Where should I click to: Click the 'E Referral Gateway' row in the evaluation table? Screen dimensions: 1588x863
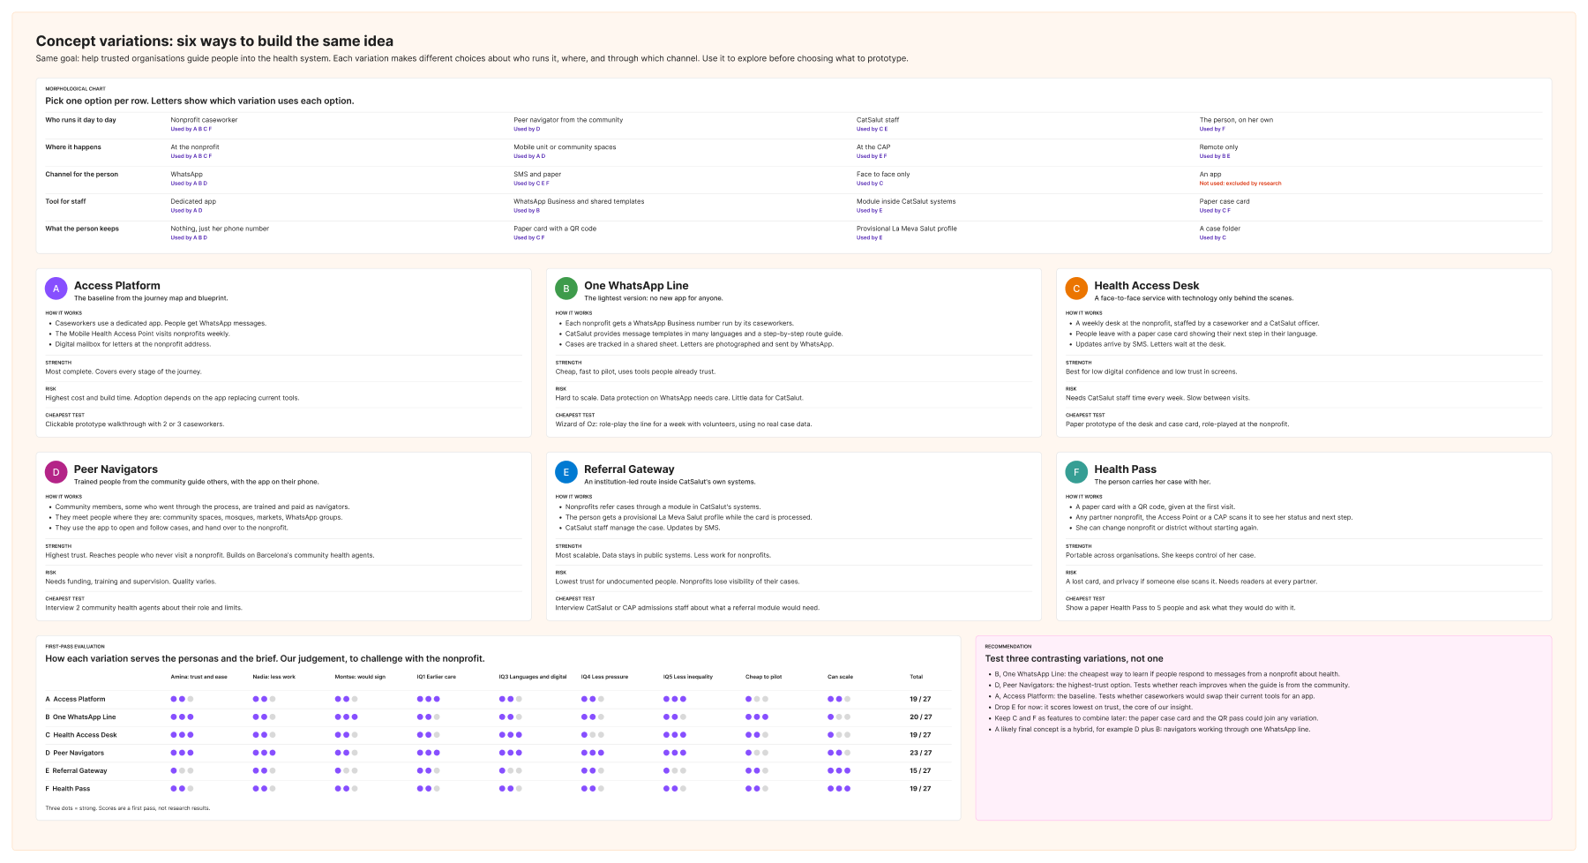point(498,771)
